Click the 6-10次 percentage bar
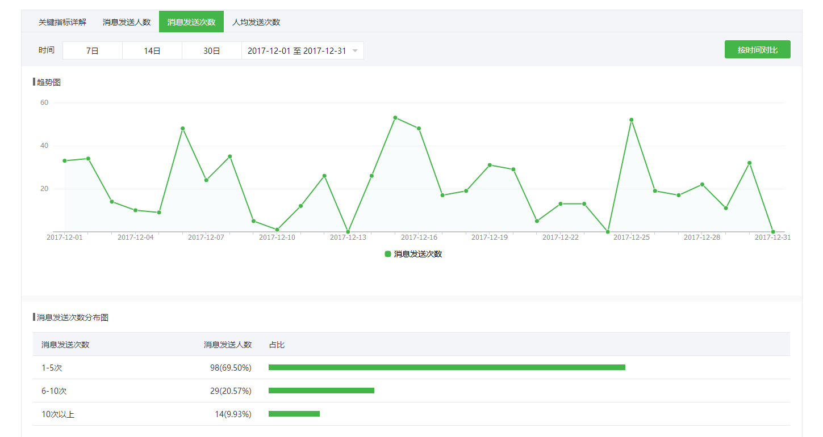 click(x=321, y=391)
